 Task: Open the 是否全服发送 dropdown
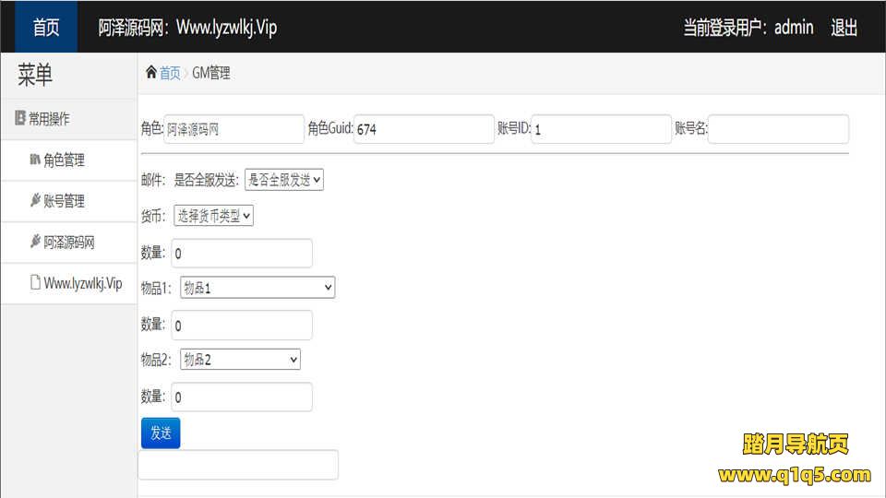pos(284,180)
